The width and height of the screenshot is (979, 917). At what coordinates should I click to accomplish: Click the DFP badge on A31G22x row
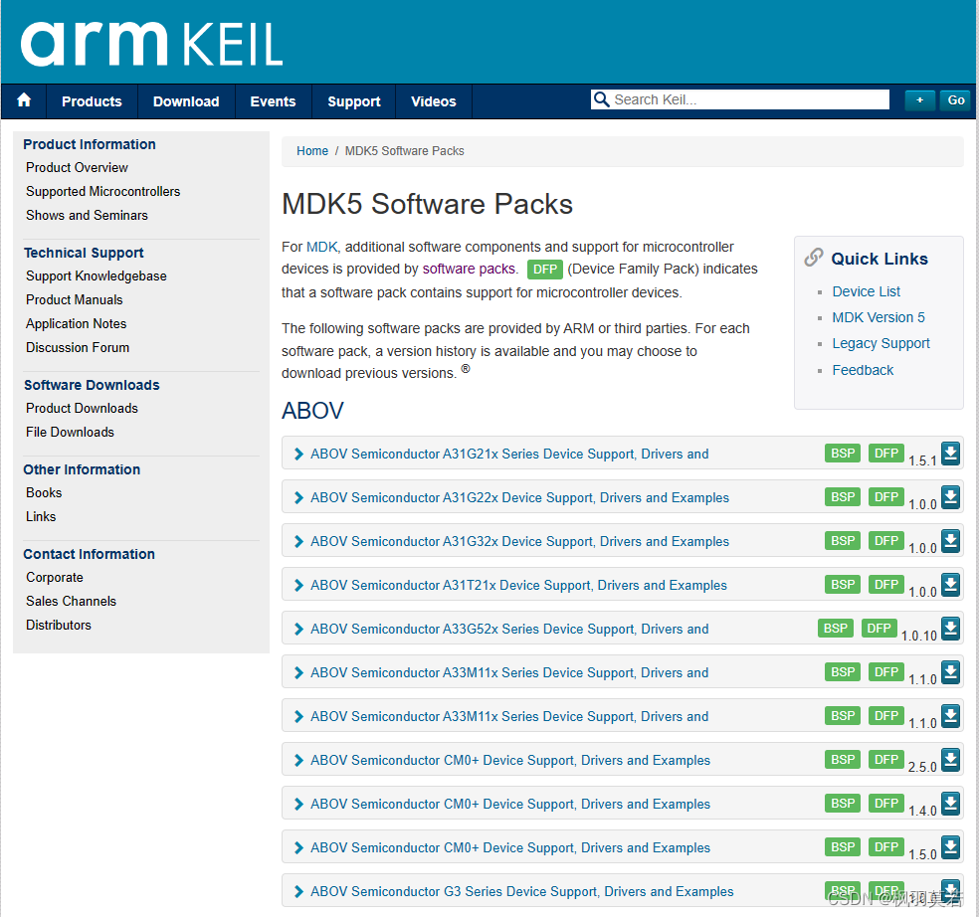885,497
